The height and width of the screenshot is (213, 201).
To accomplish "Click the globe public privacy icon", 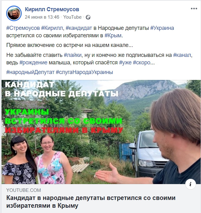I will coord(88,17).
